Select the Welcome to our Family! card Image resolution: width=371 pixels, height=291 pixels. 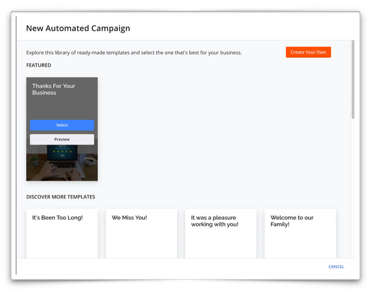tap(300, 233)
